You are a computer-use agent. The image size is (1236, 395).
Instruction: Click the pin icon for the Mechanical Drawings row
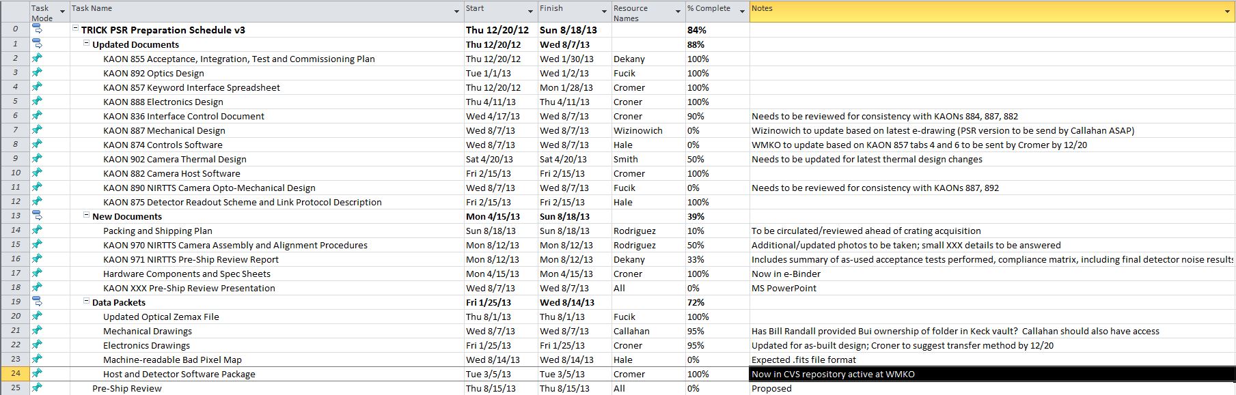(37, 330)
